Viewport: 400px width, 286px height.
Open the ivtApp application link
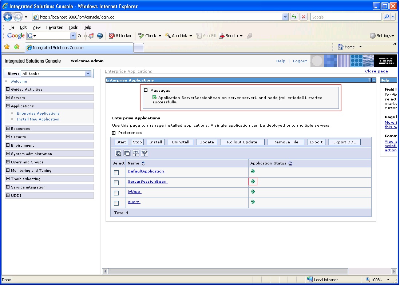point(134,192)
